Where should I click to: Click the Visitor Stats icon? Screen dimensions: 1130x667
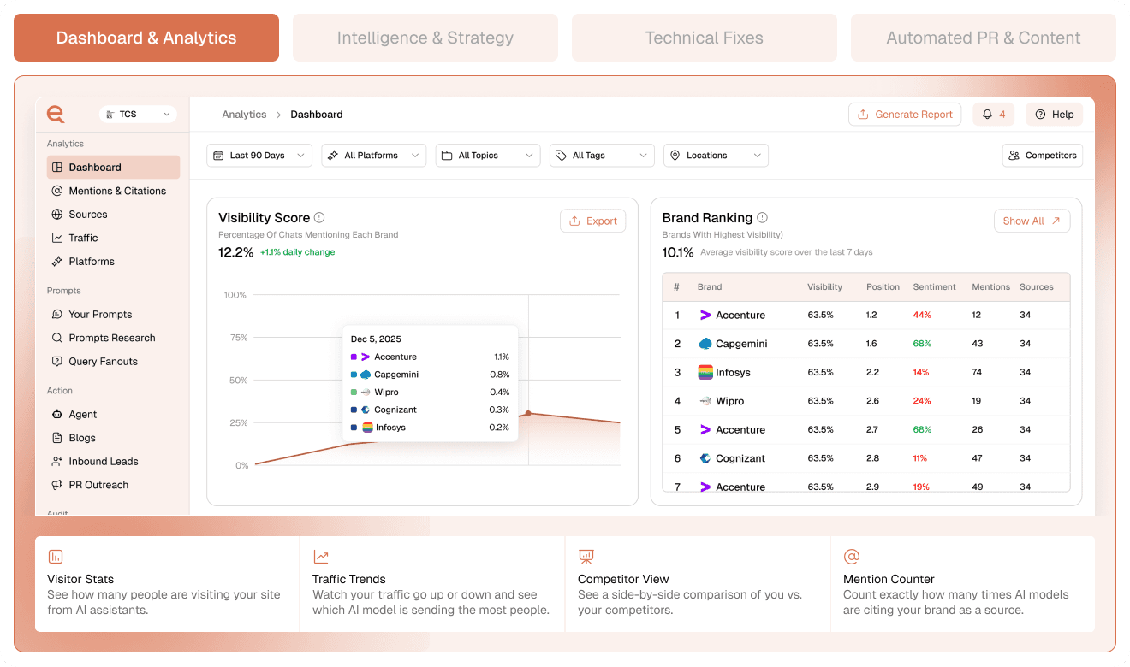click(x=56, y=557)
